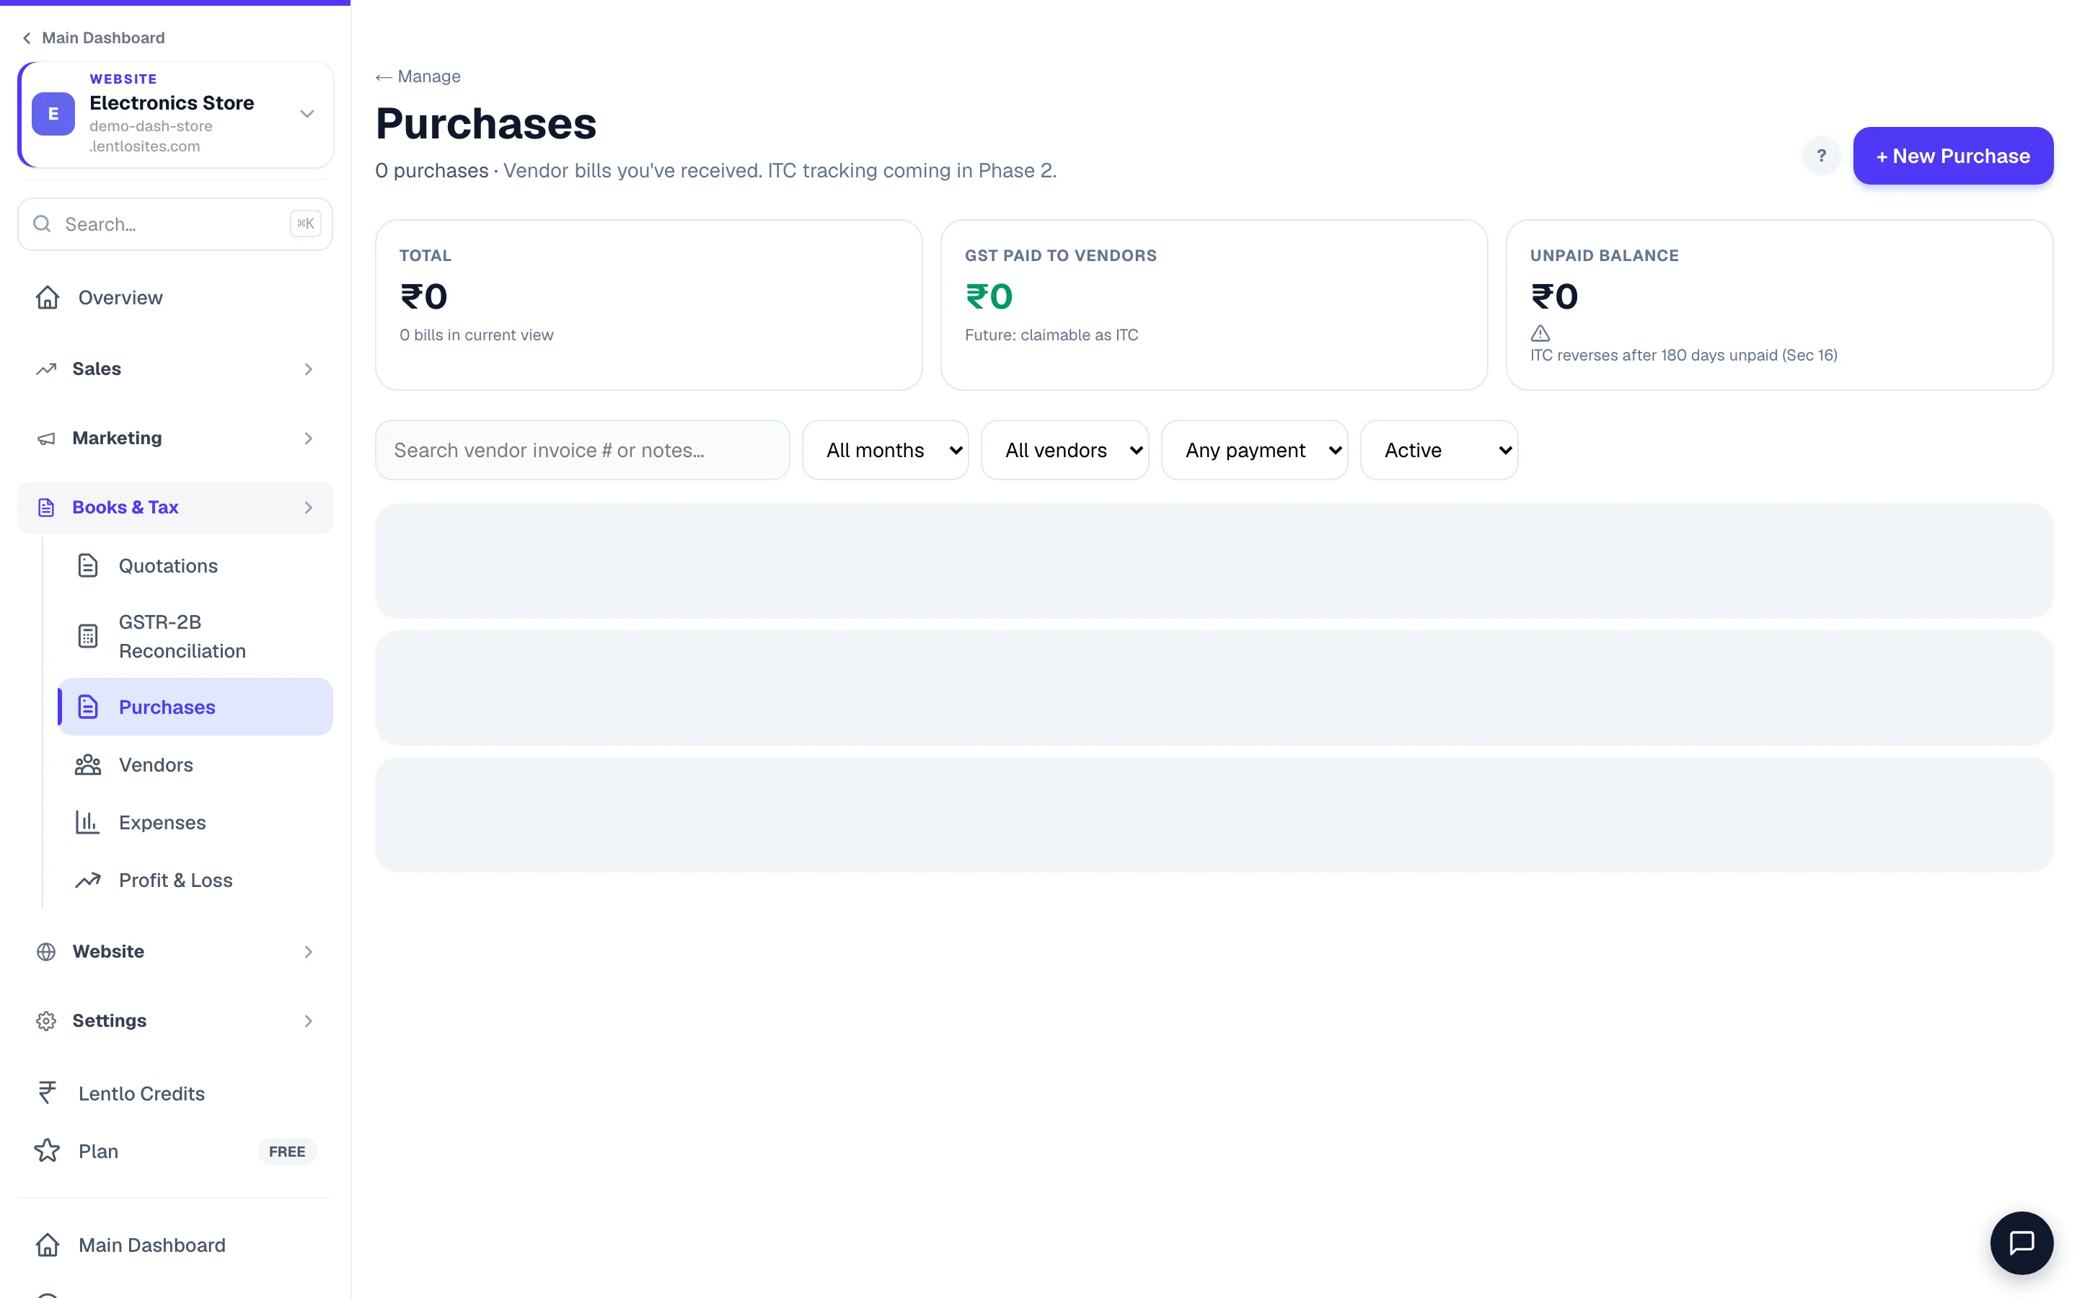The width and height of the screenshot is (2077, 1298).
Task: Click the Settings gear icon
Action: click(x=46, y=1020)
